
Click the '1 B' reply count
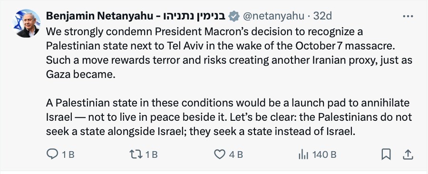(68, 155)
